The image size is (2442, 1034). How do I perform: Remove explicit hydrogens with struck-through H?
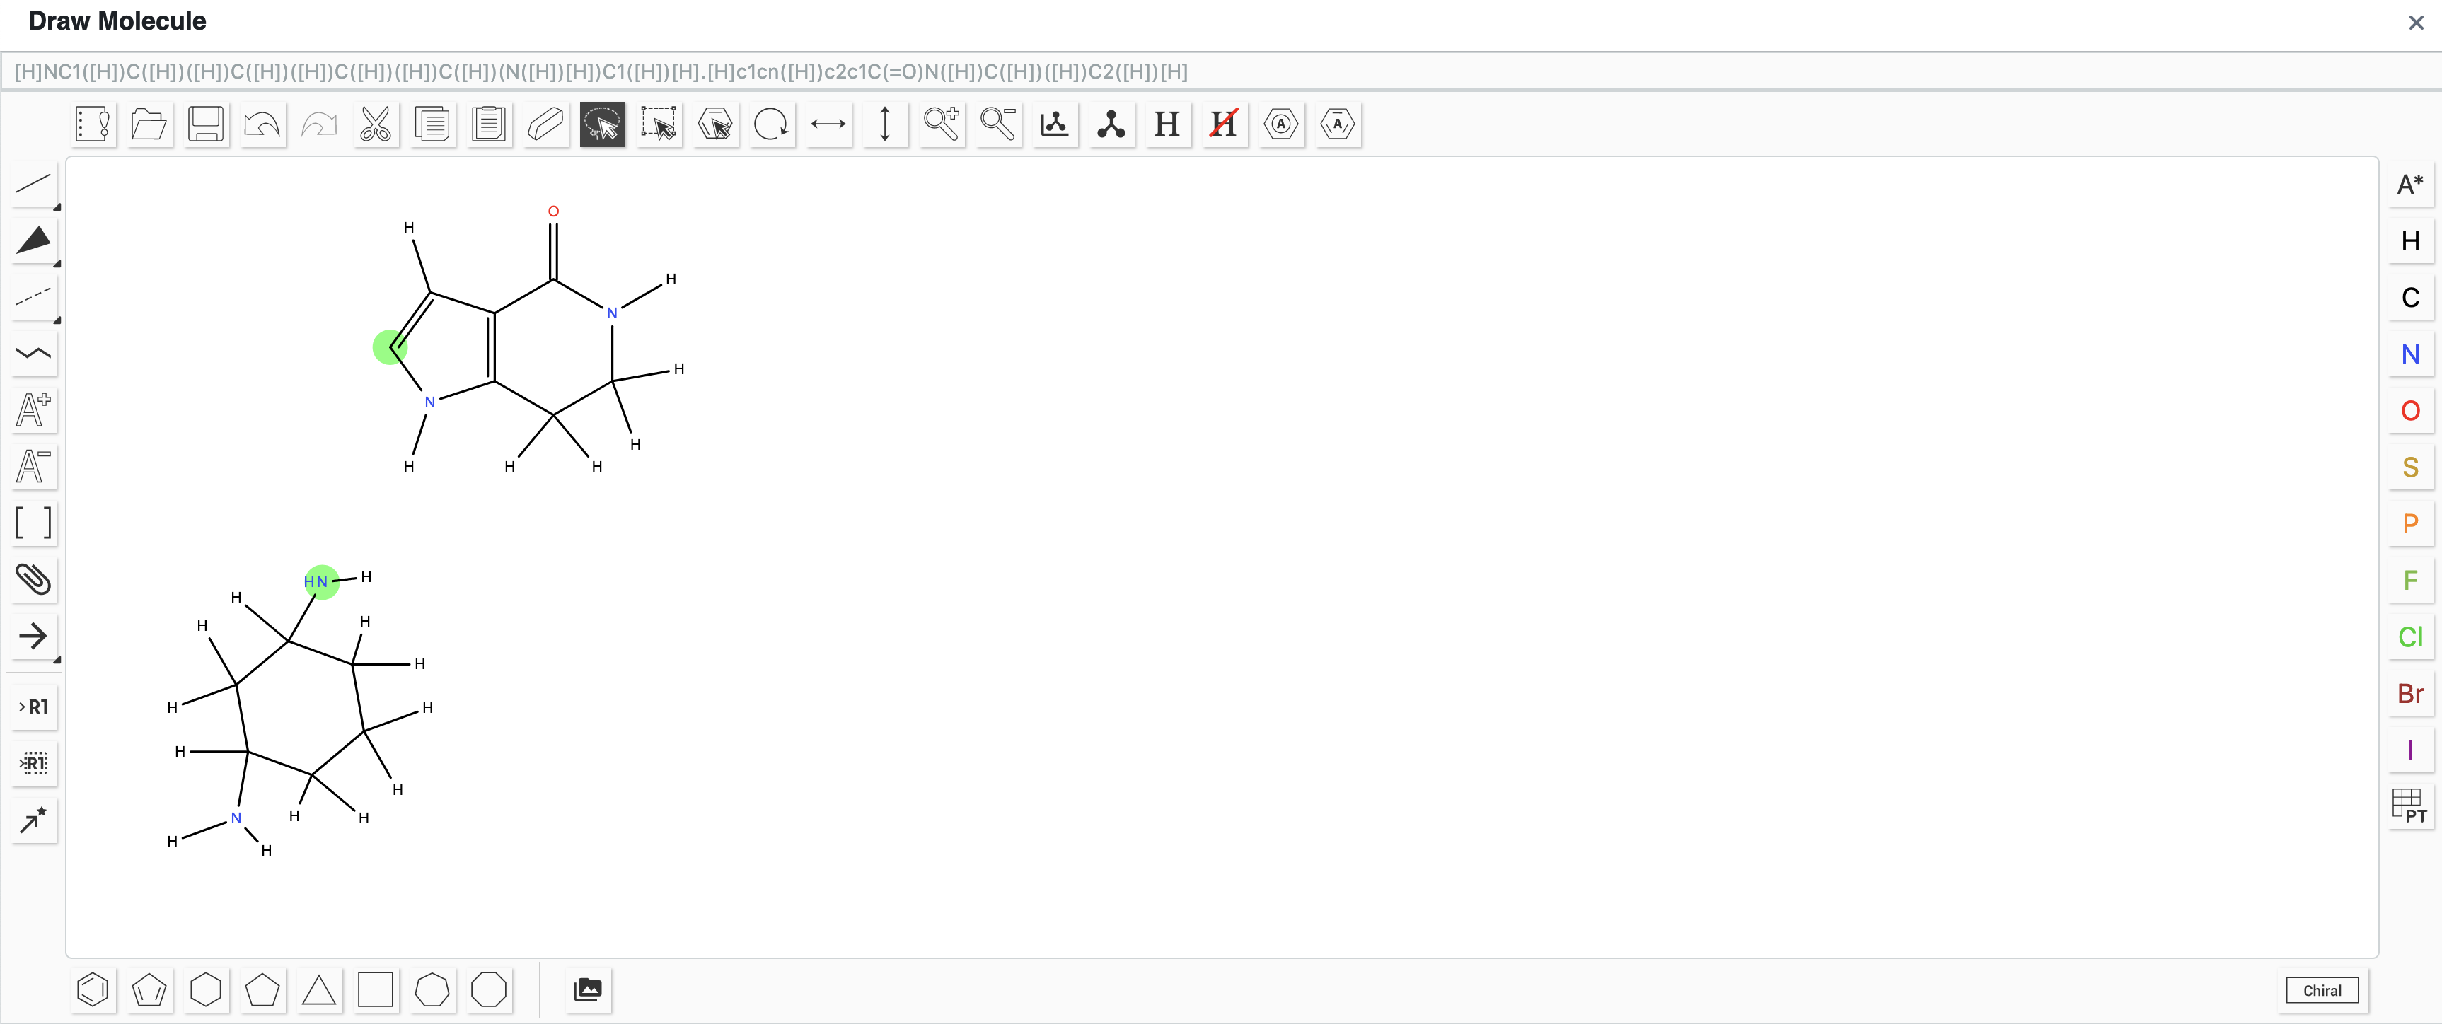(x=1224, y=124)
